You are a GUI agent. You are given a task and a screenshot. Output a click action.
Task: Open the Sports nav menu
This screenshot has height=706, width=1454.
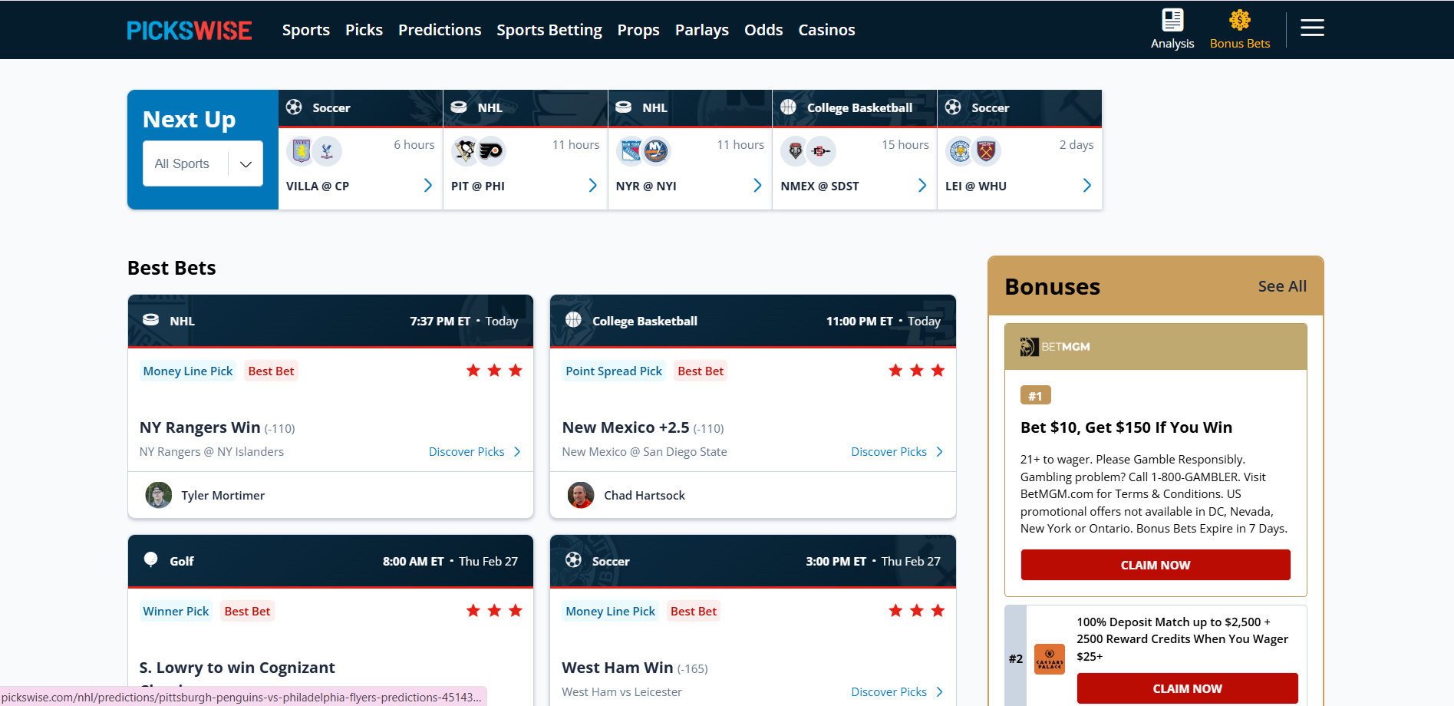306,30
